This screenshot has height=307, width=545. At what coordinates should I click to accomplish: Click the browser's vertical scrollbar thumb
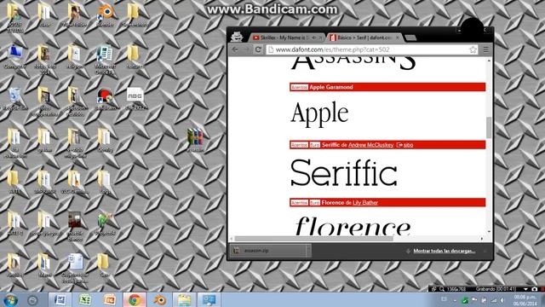pos(489,127)
